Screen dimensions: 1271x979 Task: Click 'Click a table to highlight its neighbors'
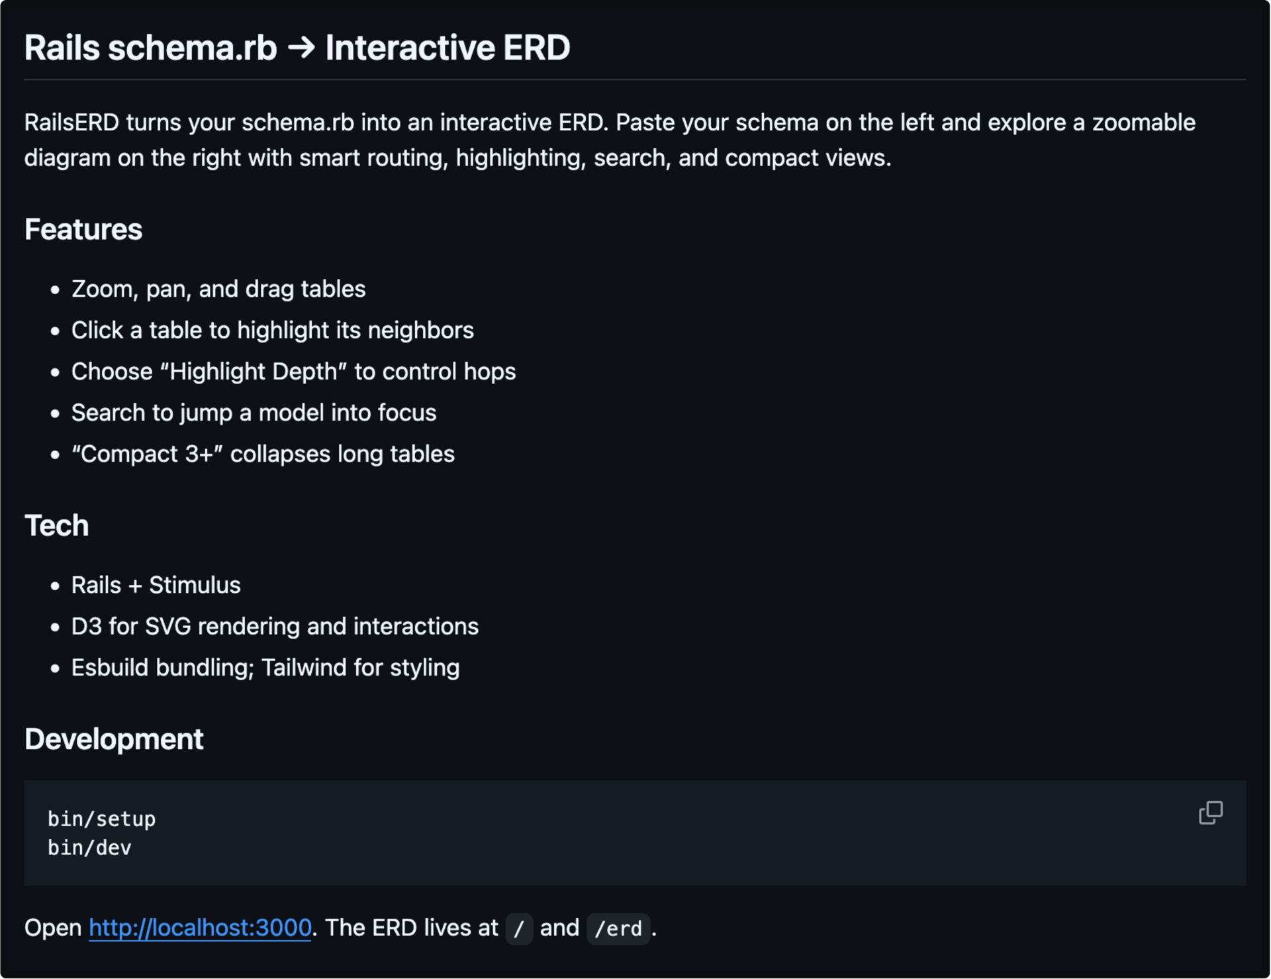click(x=273, y=331)
